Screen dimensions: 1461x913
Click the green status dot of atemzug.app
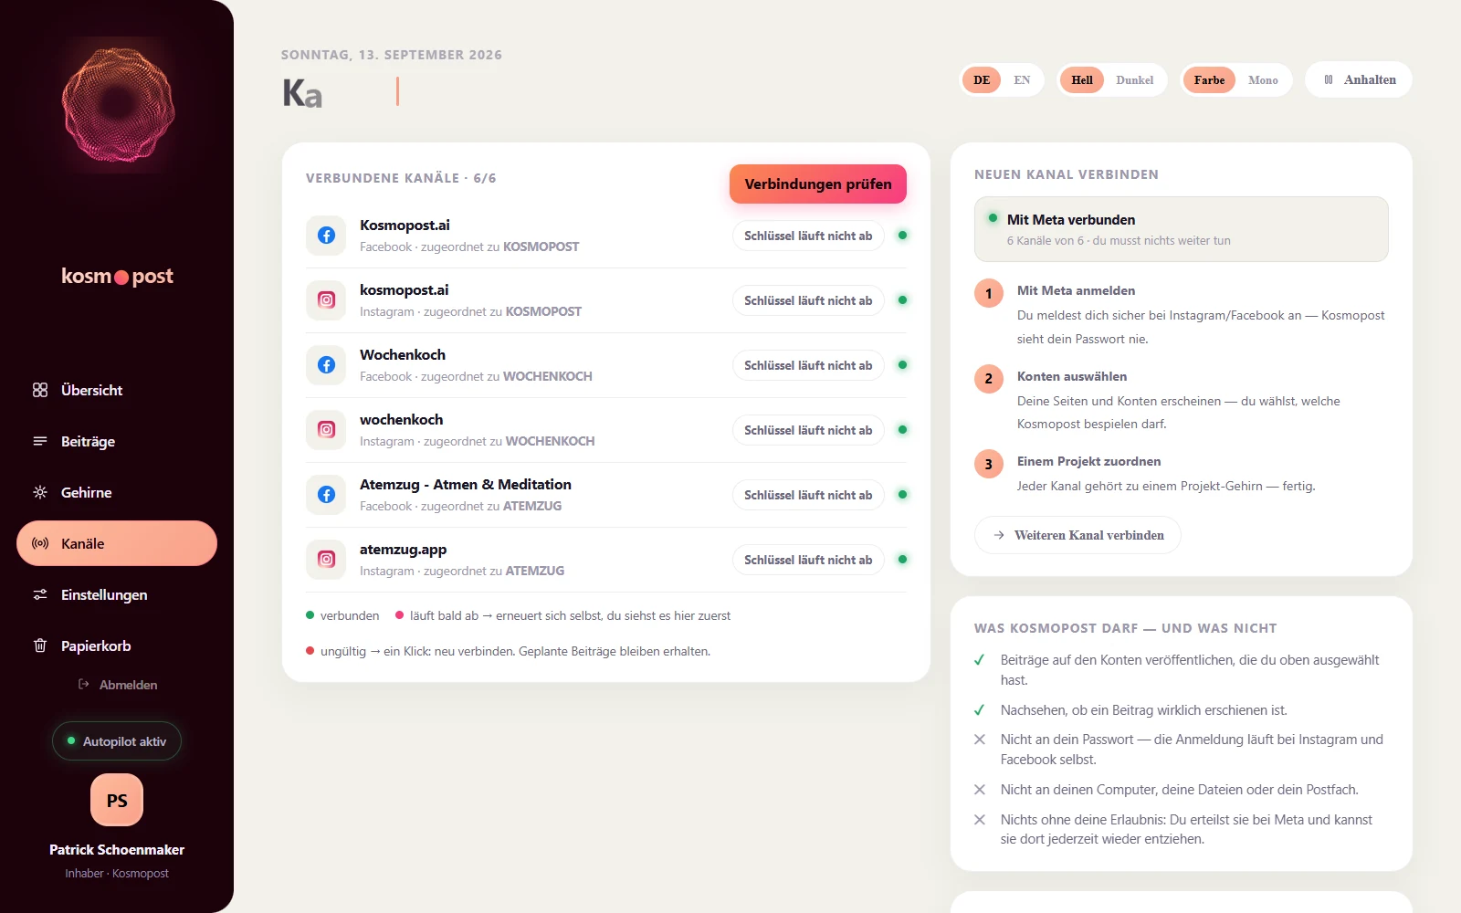pyautogui.click(x=902, y=560)
